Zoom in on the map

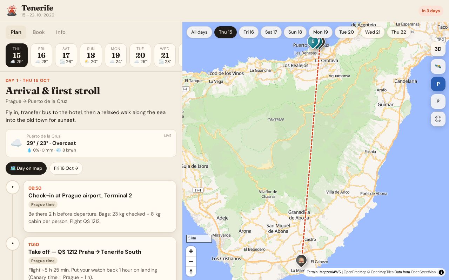191,251
